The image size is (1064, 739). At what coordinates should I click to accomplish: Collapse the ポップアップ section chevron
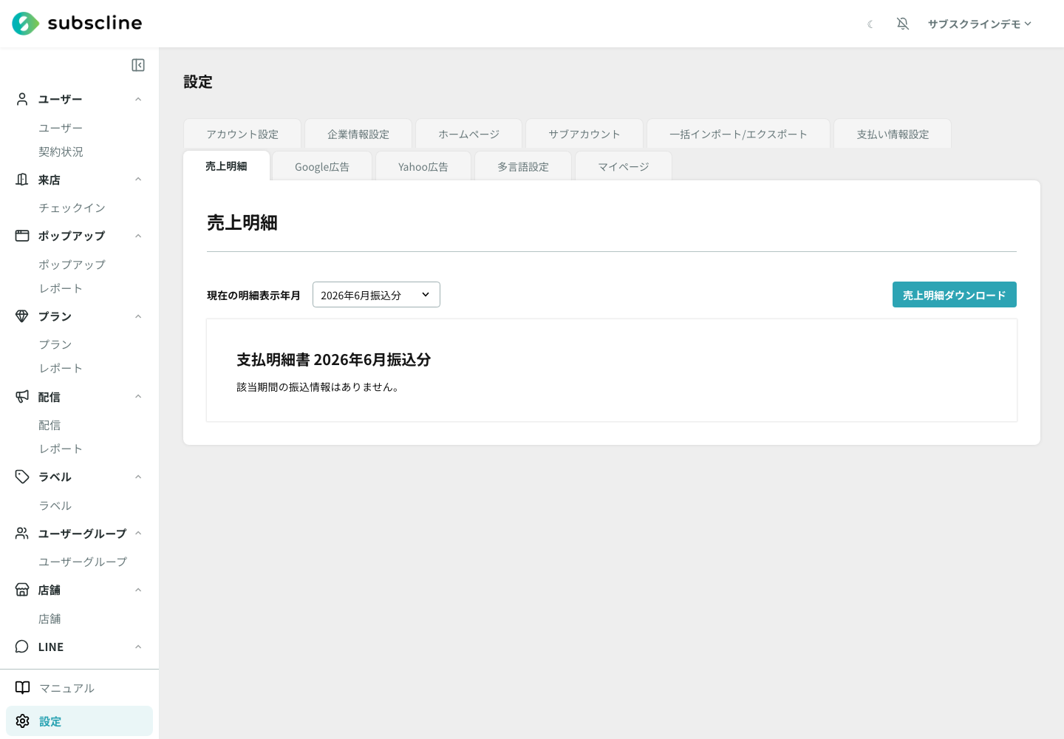point(138,236)
